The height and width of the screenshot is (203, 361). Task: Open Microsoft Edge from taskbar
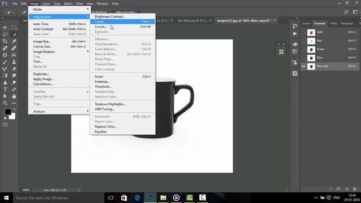[137, 198]
